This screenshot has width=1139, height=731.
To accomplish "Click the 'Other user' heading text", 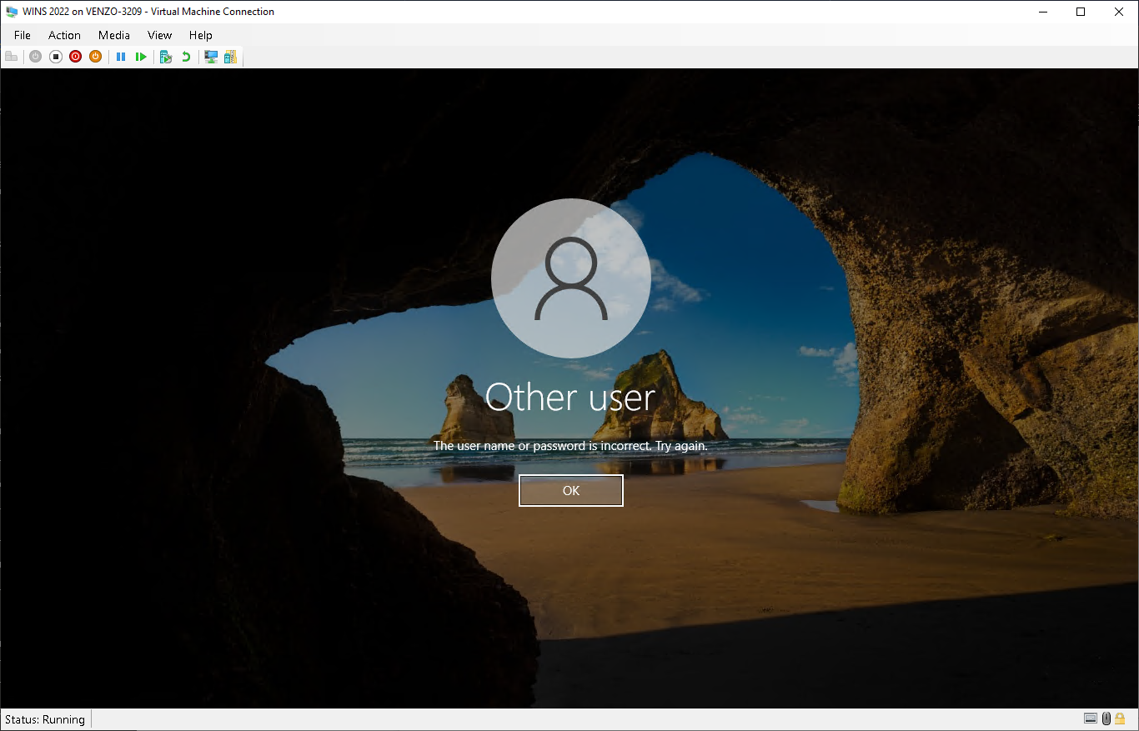I will 571,397.
